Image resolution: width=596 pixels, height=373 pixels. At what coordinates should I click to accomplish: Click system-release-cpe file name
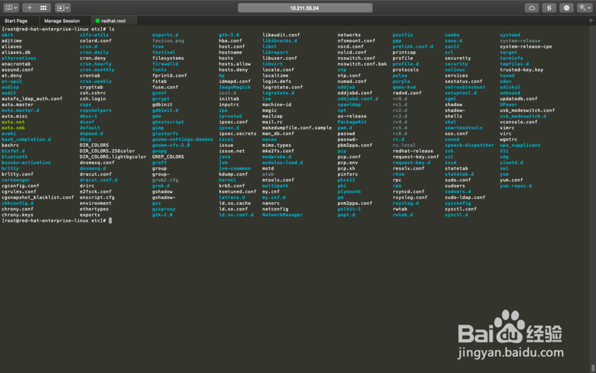click(x=526, y=47)
